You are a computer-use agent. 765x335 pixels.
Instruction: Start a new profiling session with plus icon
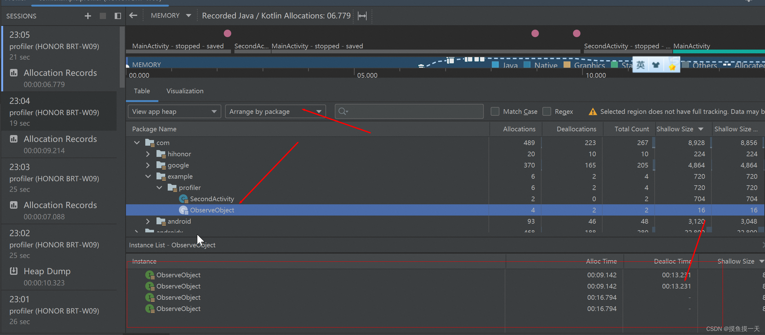click(x=88, y=16)
